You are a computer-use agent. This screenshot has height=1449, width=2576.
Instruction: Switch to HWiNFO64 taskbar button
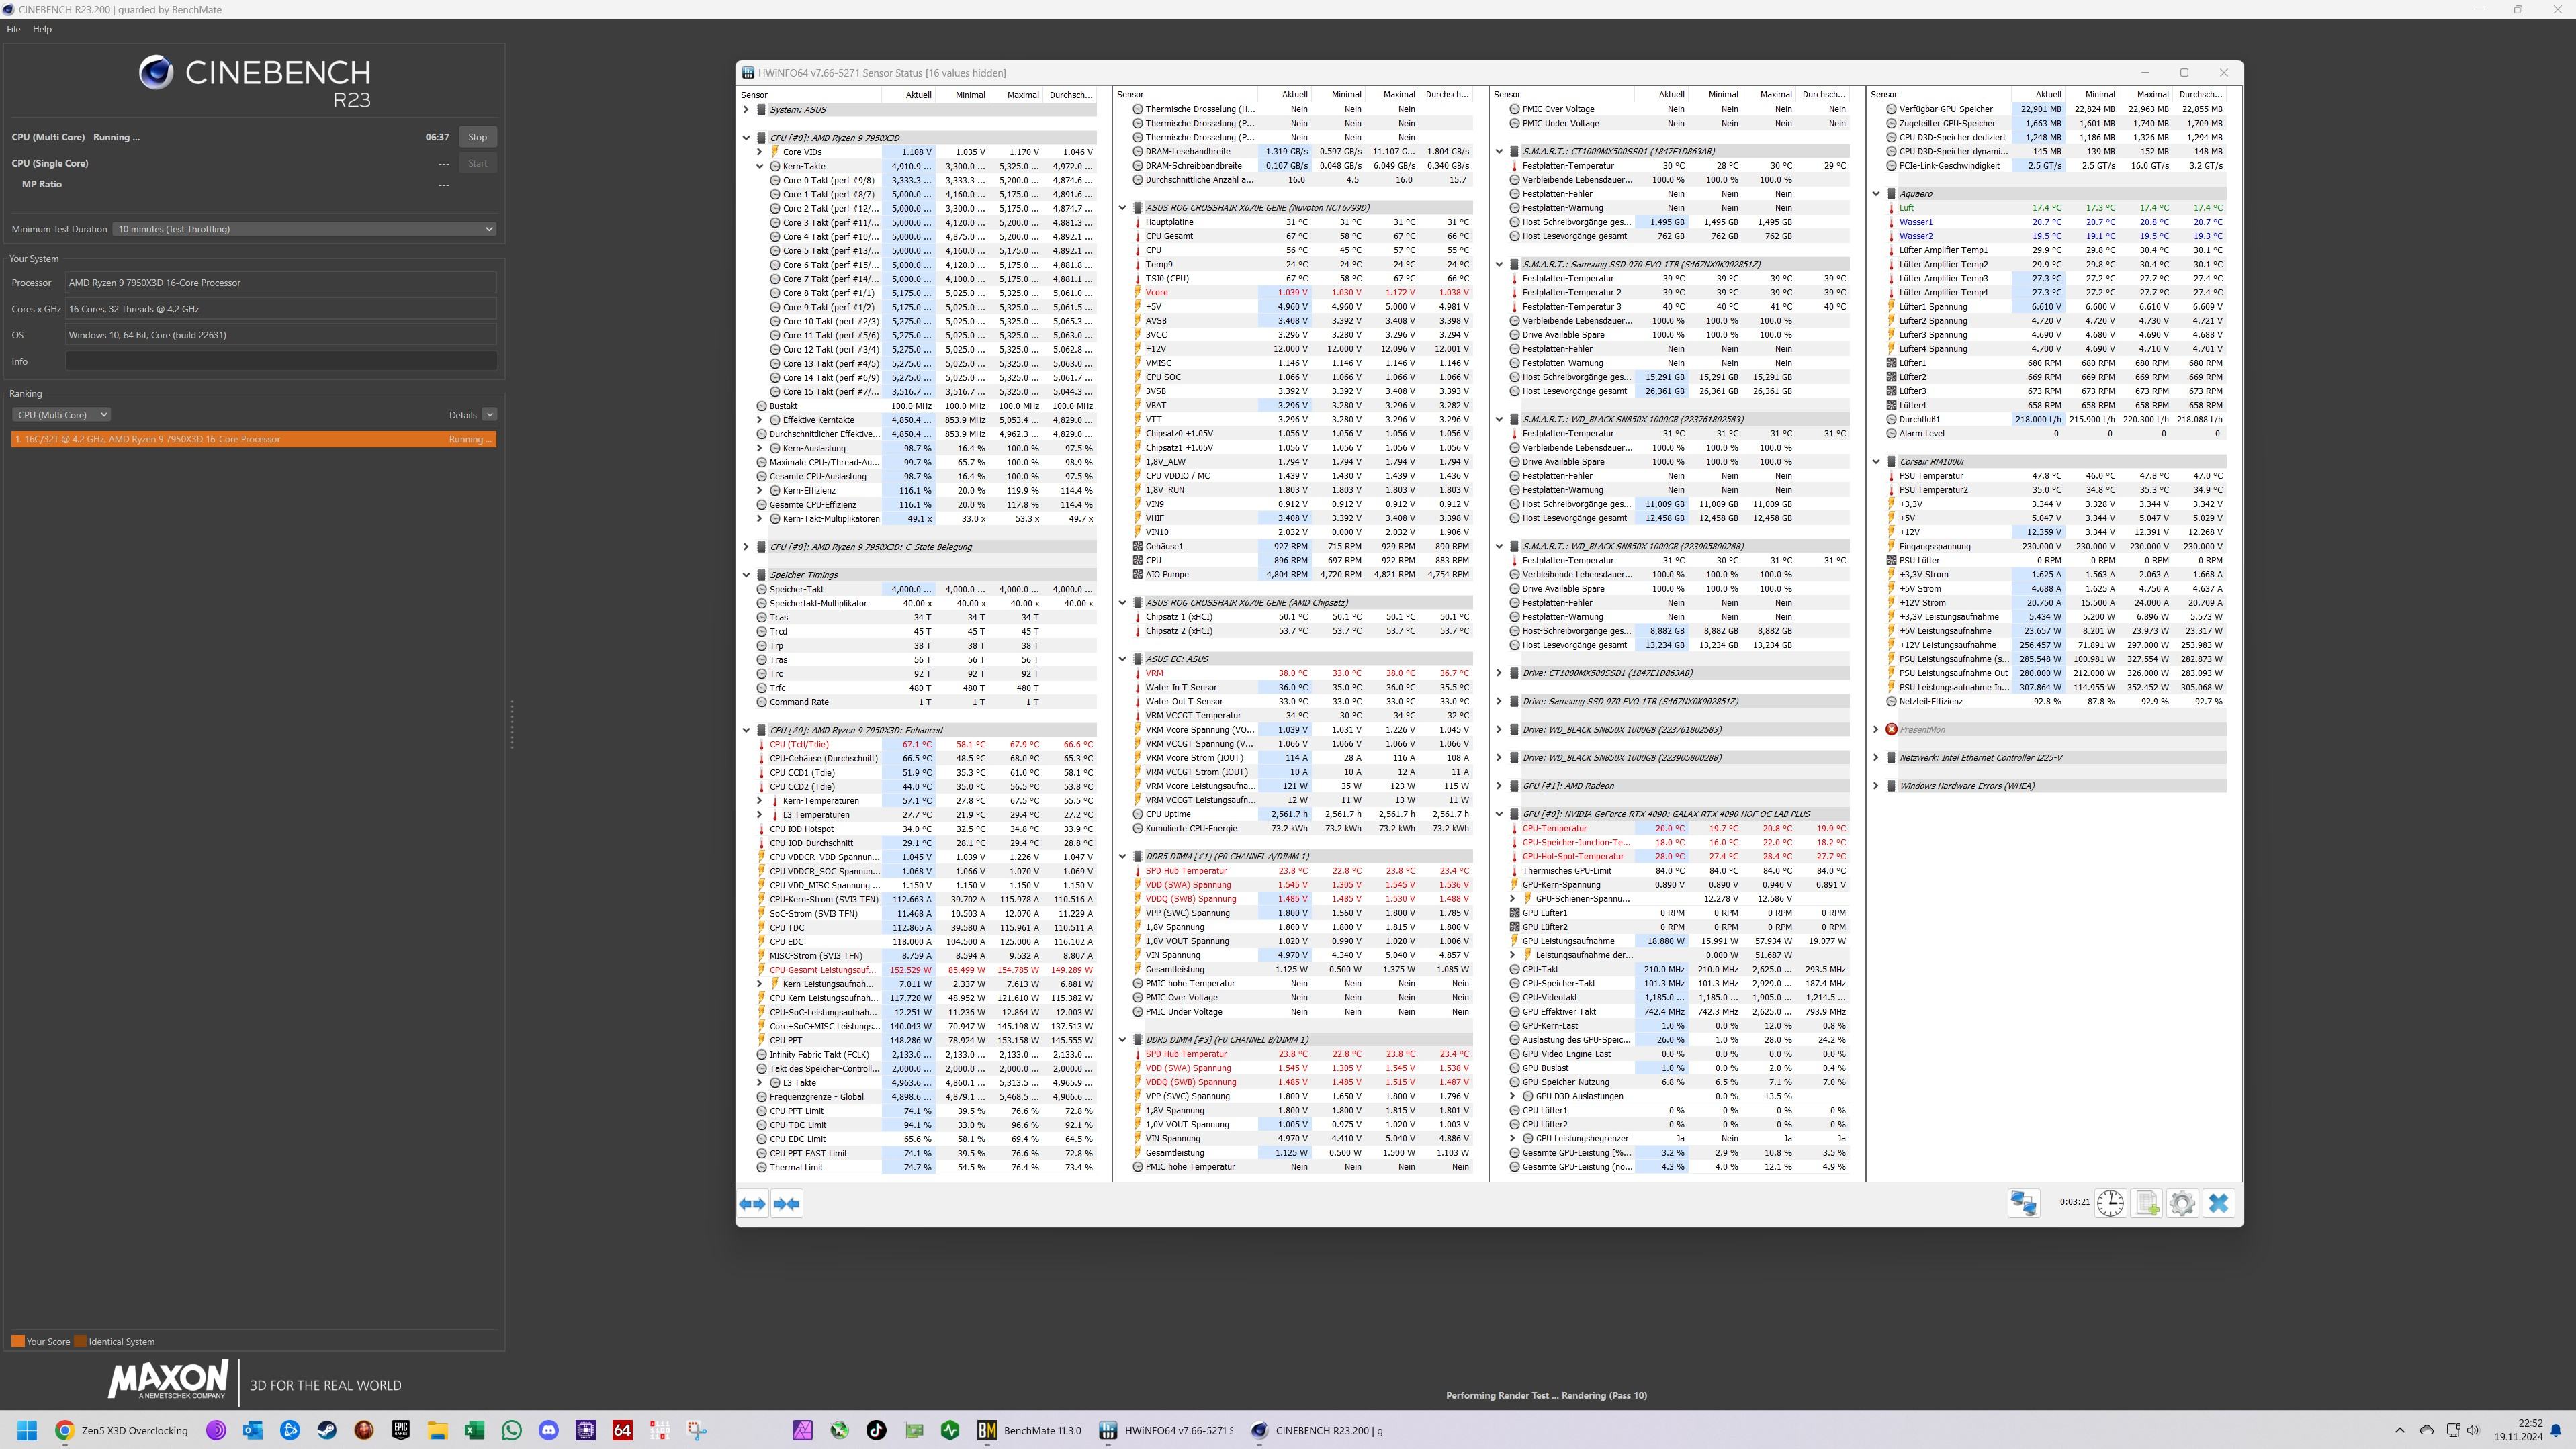tap(1166, 1430)
